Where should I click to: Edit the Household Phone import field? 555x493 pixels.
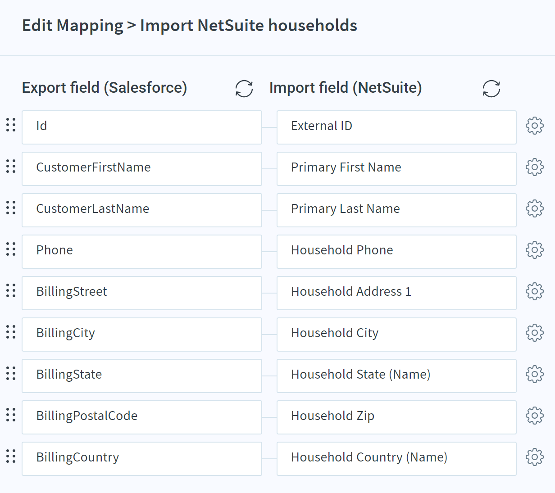pyautogui.click(x=396, y=252)
